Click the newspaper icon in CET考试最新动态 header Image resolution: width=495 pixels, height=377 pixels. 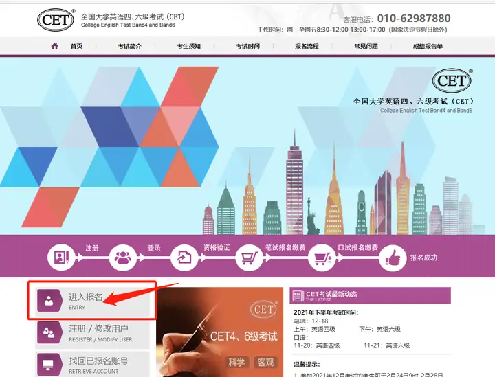tap(298, 296)
